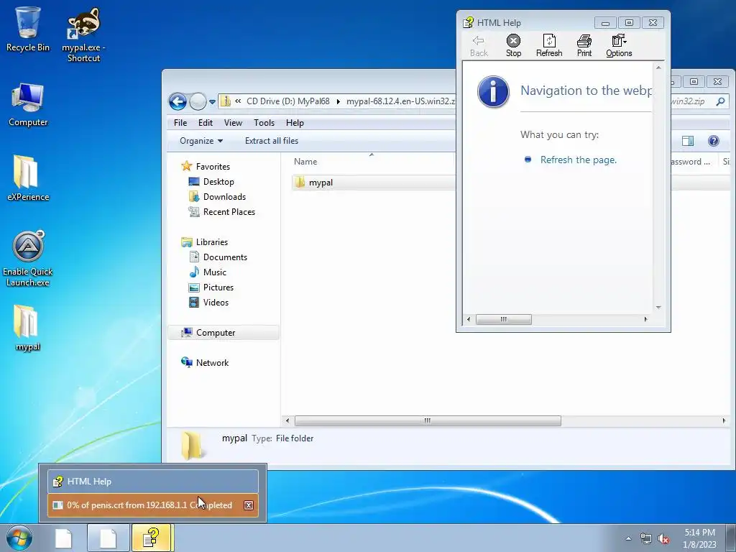Toggle the preview pane icon in Explorer
The height and width of the screenshot is (552, 736).
click(x=688, y=141)
